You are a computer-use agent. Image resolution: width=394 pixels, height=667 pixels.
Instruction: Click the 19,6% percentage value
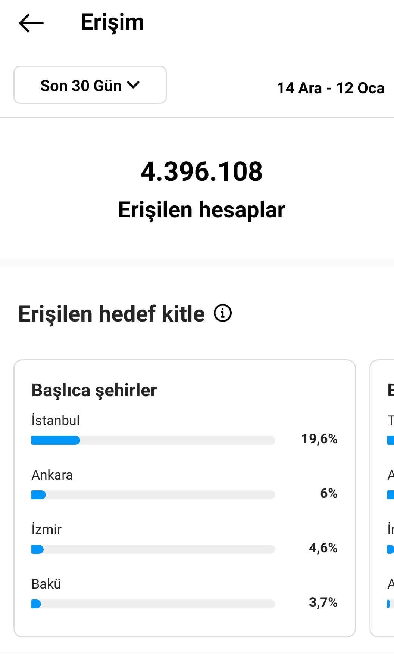pyautogui.click(x=319, y=439)
